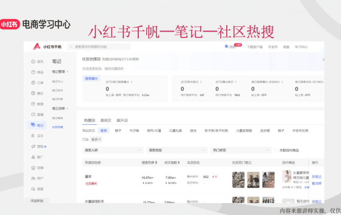The width and height of the screenshot is (341, 215).
Task: Remove the selected category tag with X
Action: [x=99, y=139]
